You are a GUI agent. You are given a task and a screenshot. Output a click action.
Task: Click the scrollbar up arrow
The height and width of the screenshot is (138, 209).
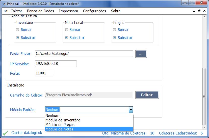point(204,17)
